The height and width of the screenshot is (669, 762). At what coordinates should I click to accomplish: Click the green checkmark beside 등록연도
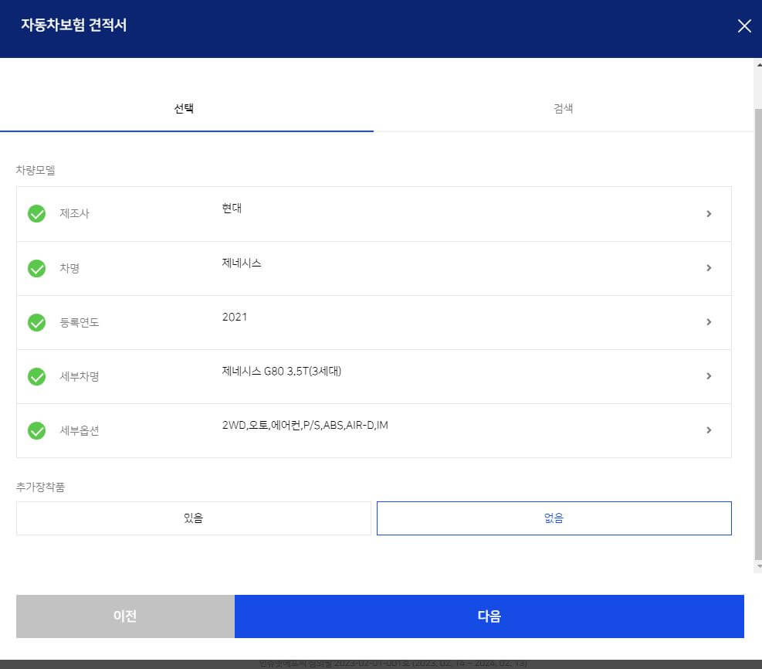coord(36,322)
